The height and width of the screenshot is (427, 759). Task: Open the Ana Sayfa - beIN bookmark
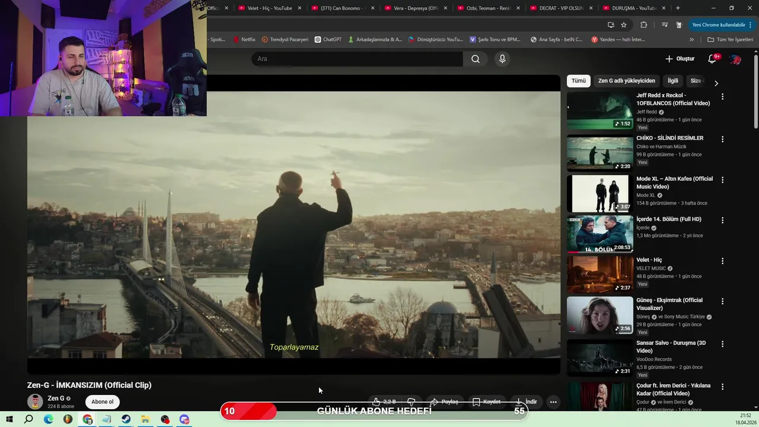[x=556, y=40]
